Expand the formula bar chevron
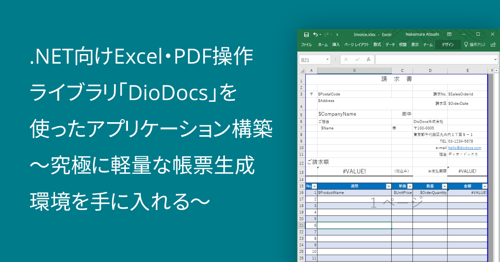This screenshot has width=500, height=262. [495, 60]
